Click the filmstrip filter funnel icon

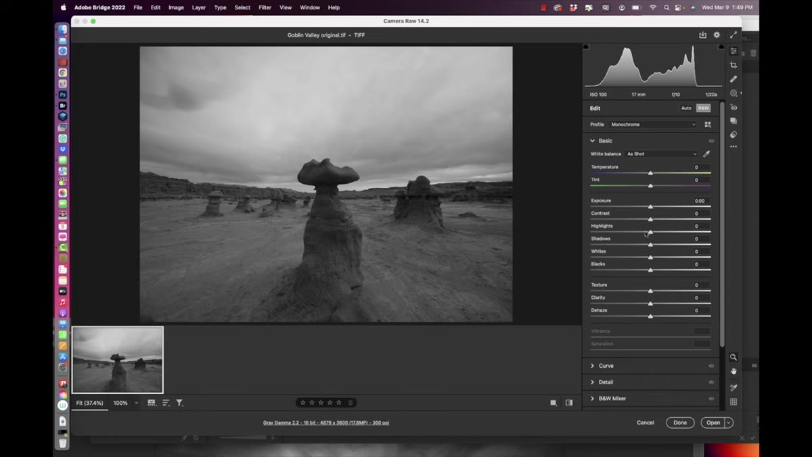pyautogui.click(x=179, y=403)
